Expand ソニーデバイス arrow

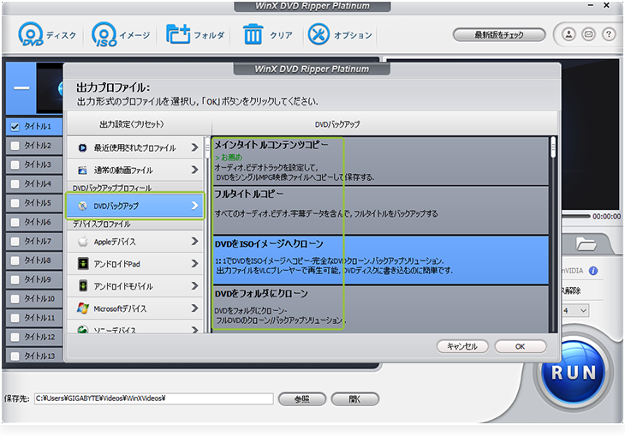pos(194,330)
